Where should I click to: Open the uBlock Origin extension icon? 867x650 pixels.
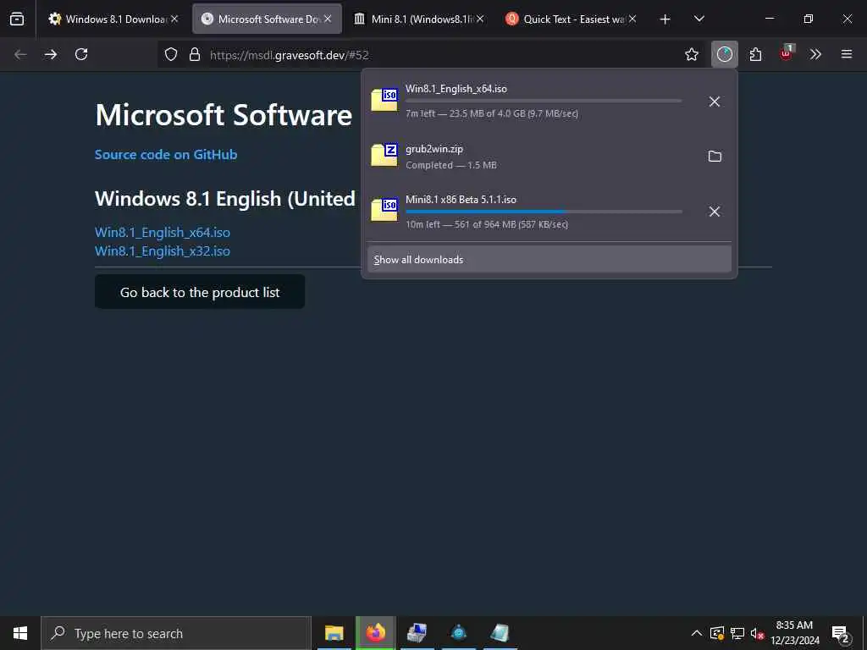pos(787,53)
